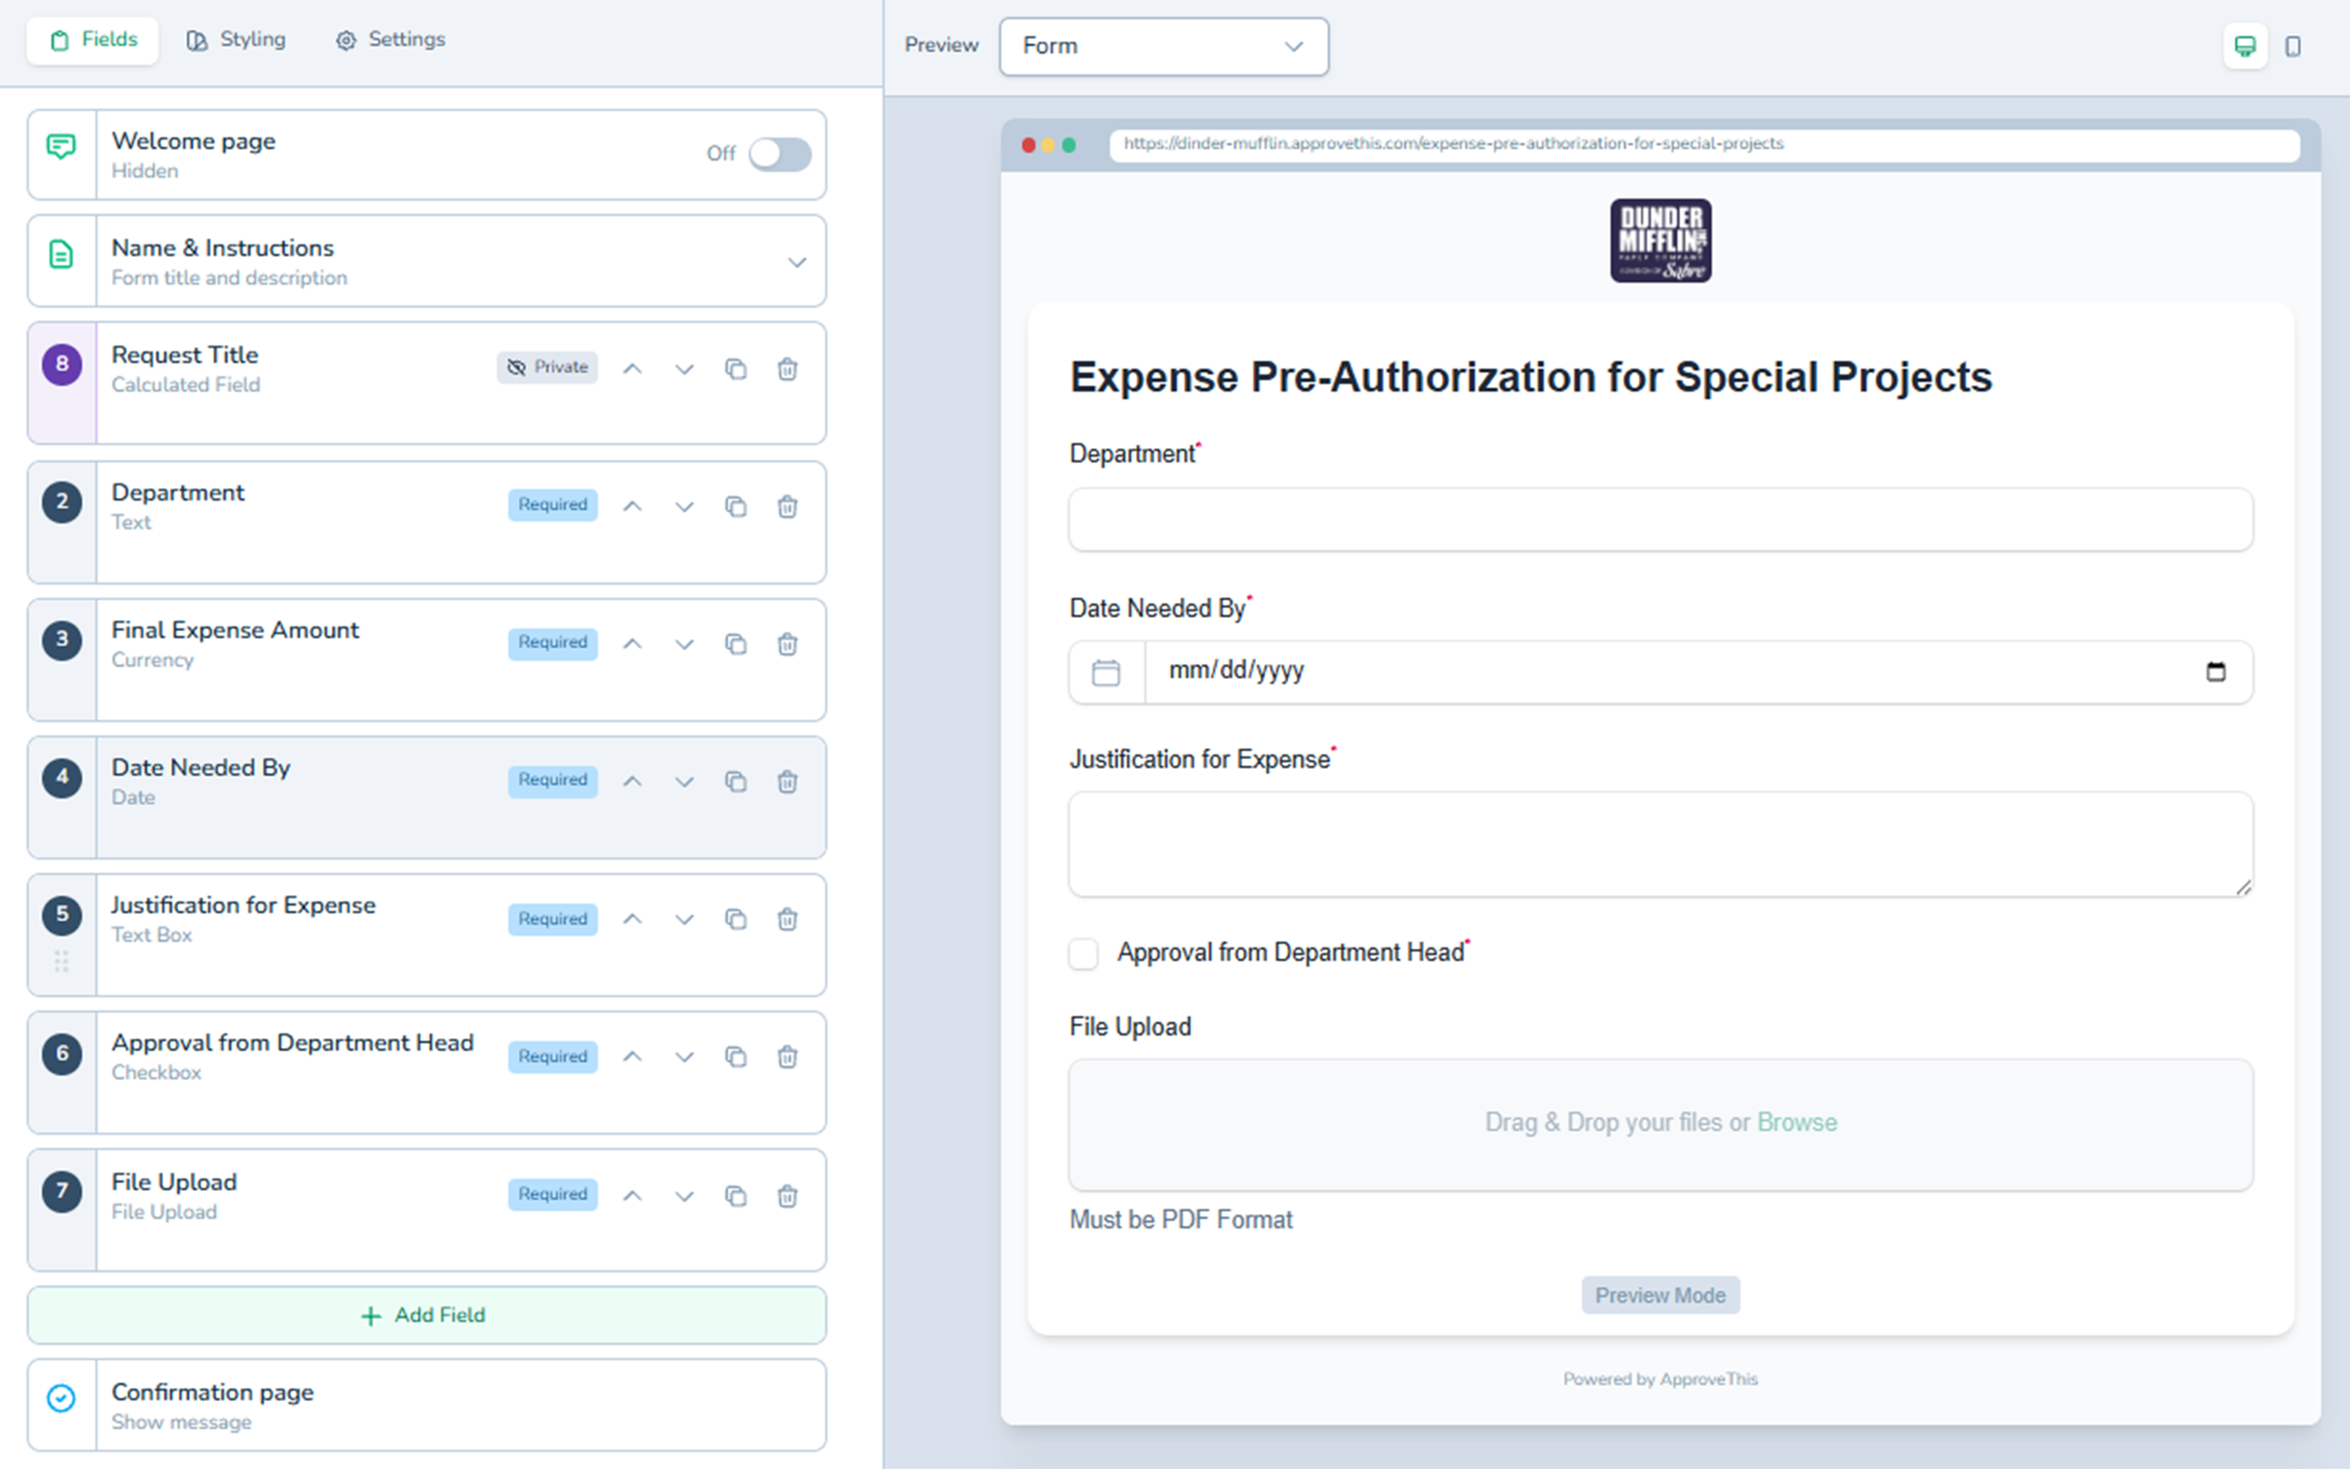Switch to mobile preview
Screen dimensions: 2350x1469
2294,46
